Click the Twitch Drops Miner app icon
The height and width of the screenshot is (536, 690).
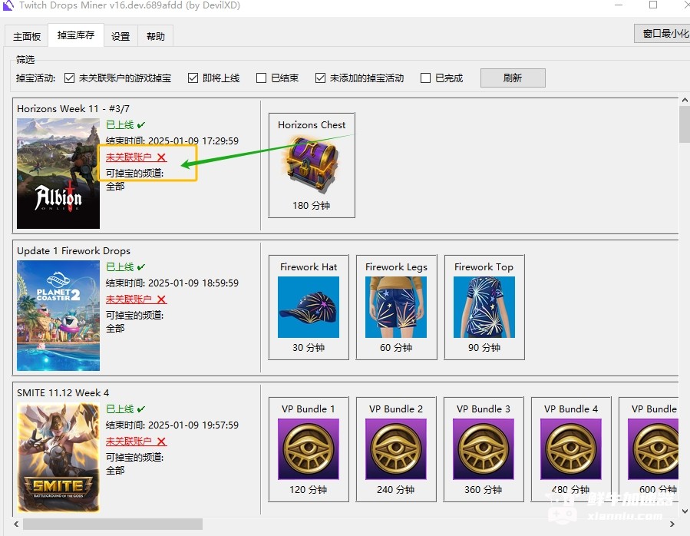tap(8, 5)
